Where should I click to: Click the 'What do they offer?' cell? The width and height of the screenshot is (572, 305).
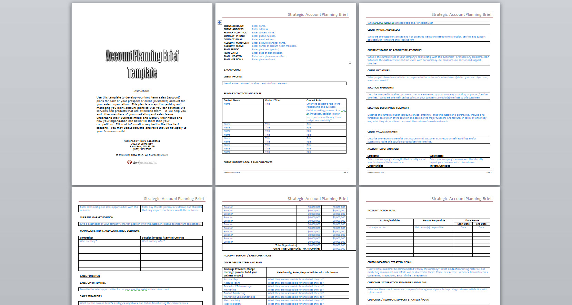[x=153, y=241]
